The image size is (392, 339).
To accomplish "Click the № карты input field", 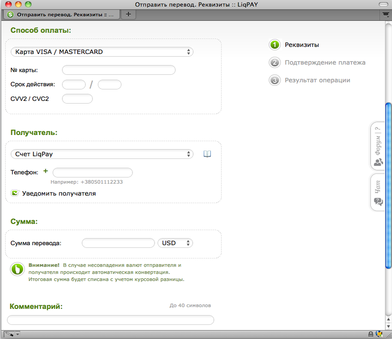I will [119, 70].
